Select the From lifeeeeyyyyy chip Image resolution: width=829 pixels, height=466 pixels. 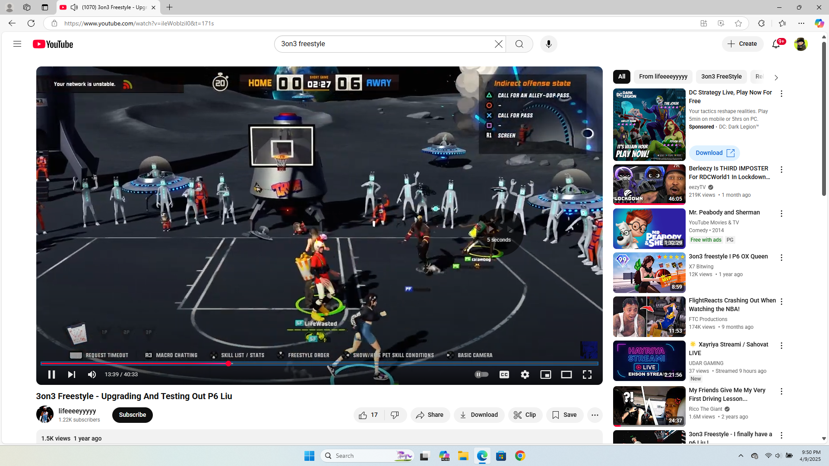663,76
